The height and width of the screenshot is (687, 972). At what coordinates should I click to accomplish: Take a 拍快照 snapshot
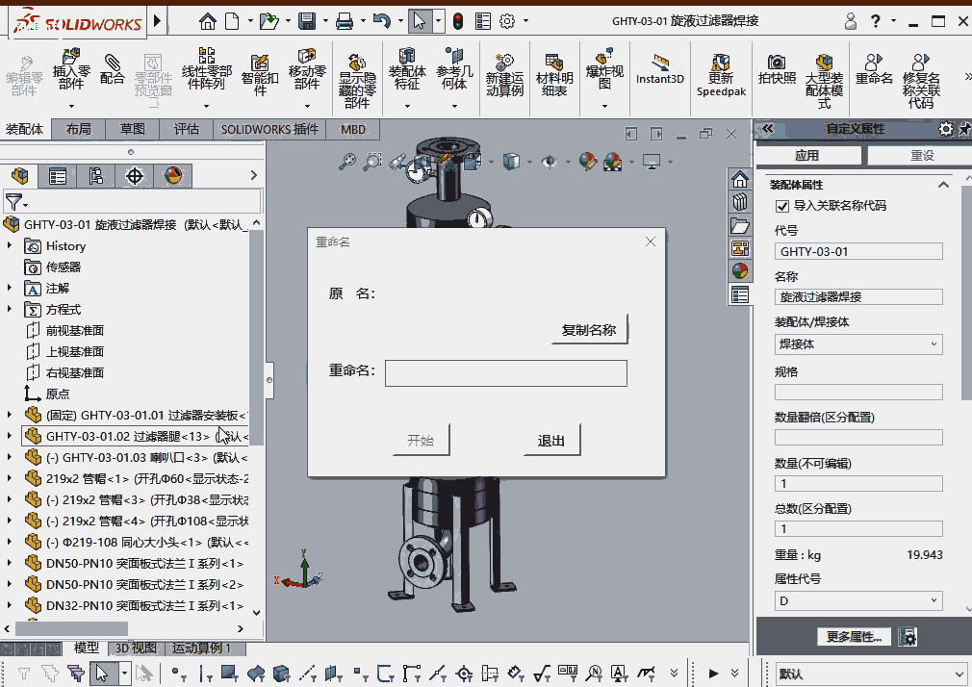tap(777, 69)
